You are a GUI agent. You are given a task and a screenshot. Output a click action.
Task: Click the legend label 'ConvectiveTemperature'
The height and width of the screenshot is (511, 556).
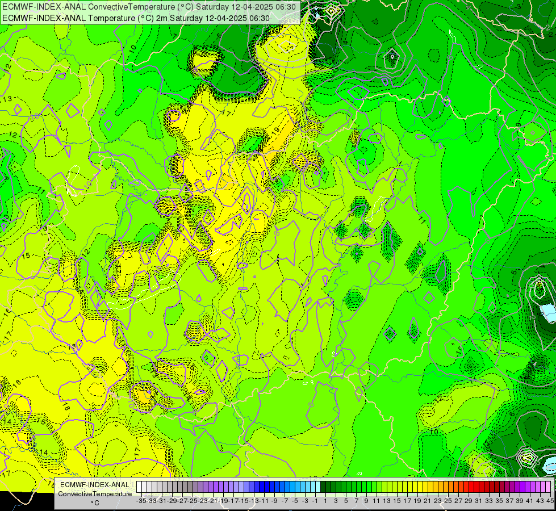tap(95, 494)
